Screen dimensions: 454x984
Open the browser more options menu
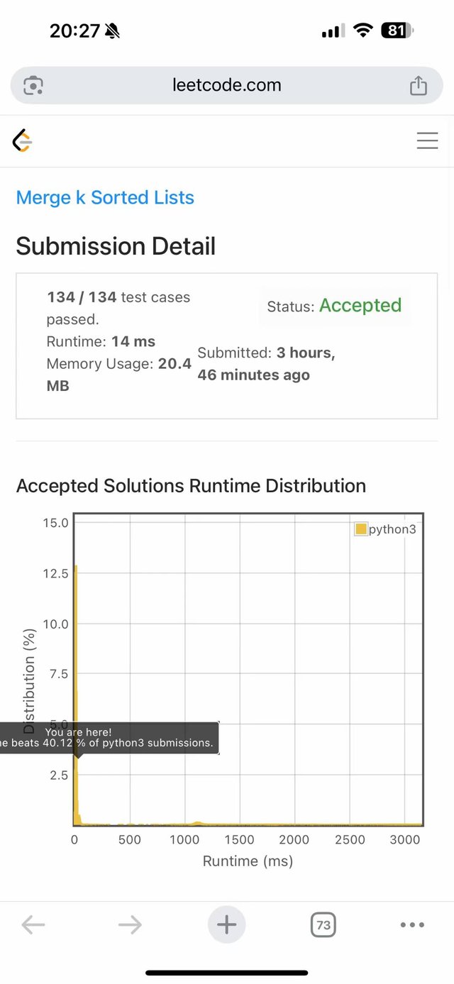(412, 924)
